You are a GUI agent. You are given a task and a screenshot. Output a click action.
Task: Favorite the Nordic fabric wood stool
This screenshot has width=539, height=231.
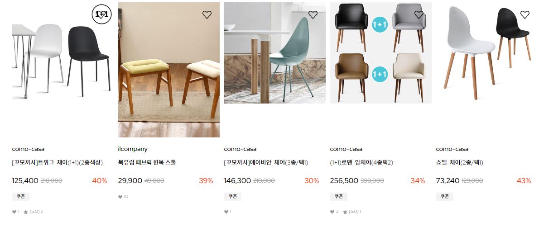point(207,14)
